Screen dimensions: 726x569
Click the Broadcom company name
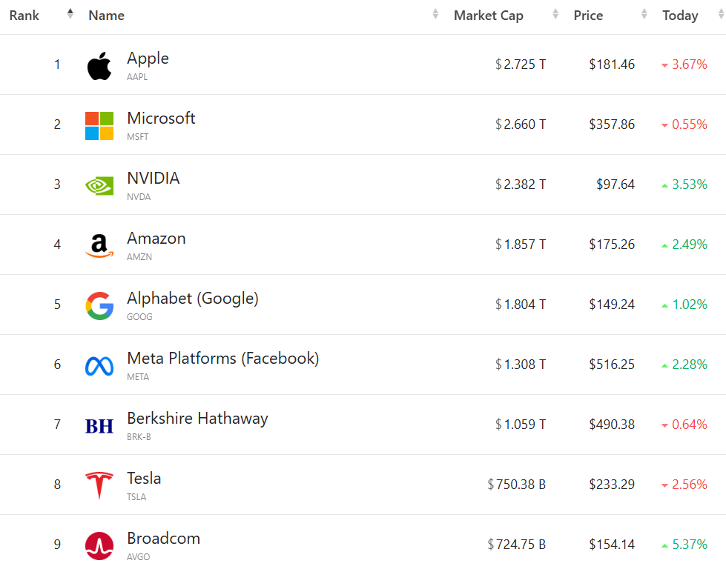[163, 539]
